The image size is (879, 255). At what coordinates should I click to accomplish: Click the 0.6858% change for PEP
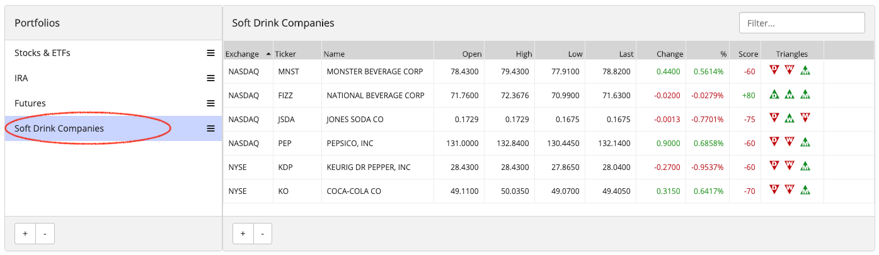click(x=708, y=144)
